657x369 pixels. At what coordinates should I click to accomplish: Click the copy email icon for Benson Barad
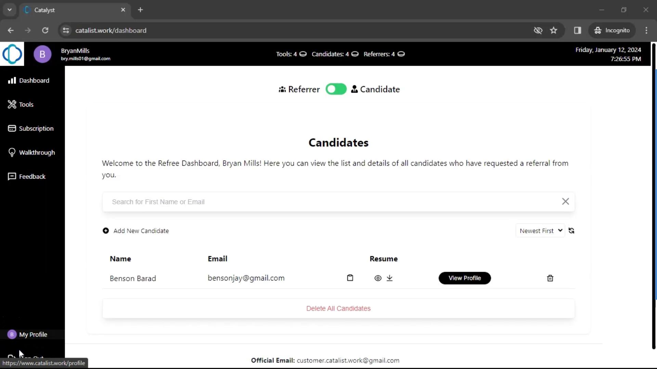[350, 278]
